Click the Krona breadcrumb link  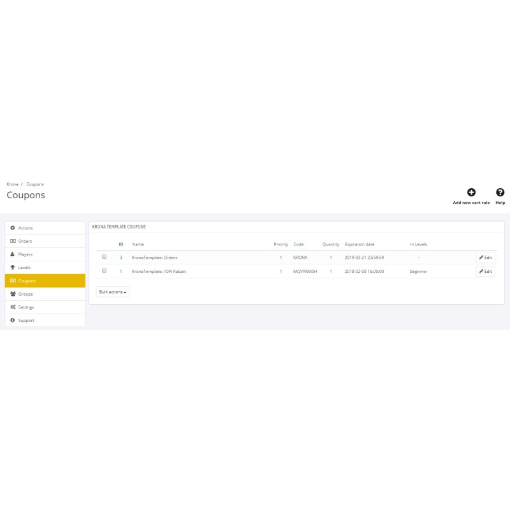pos(12,184)
